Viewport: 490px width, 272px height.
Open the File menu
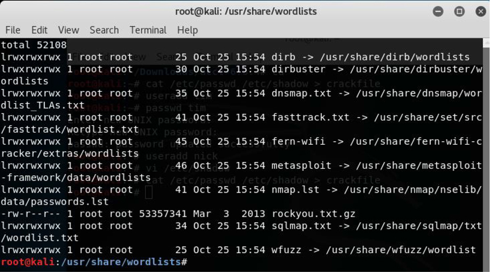[12, 30]
